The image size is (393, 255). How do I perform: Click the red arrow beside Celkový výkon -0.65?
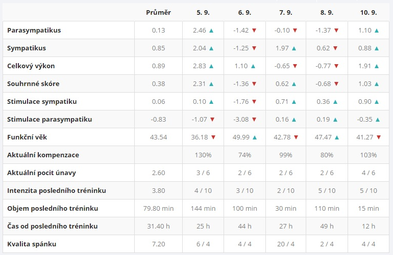pos(294,66)
